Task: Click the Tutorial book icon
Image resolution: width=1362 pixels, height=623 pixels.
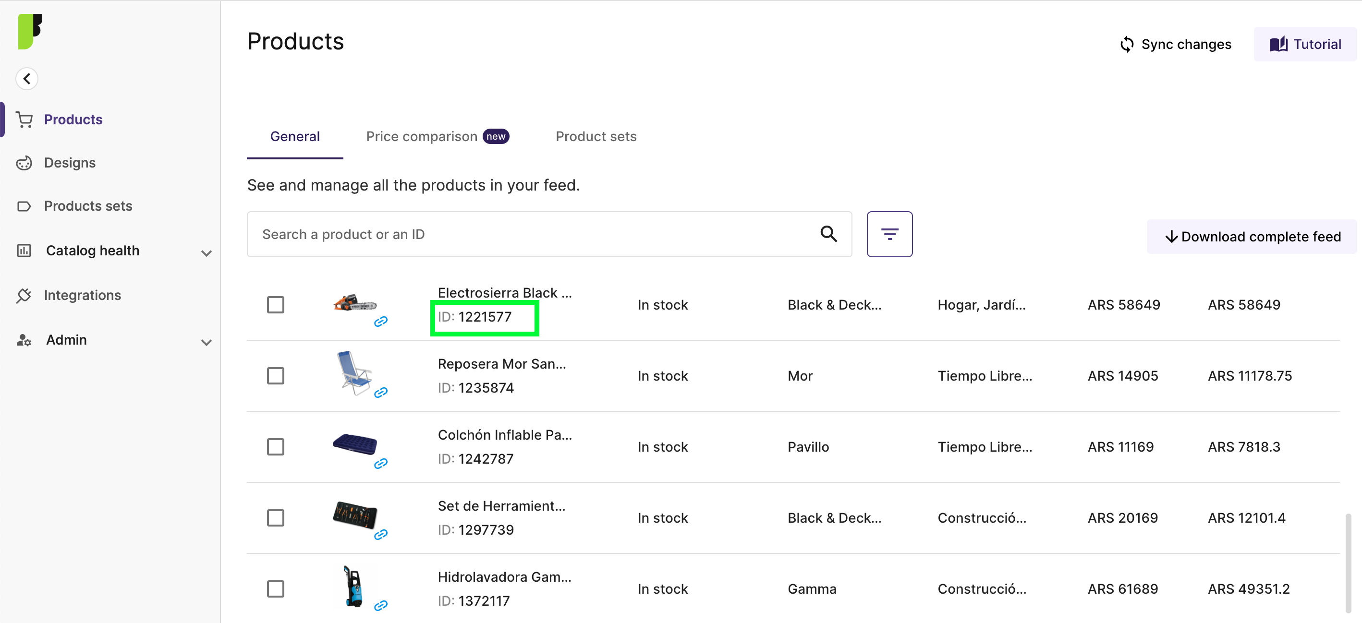Action: (x=1278, y=44)
